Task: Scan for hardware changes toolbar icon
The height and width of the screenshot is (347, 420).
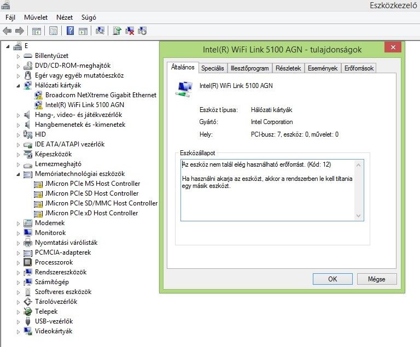Action: coord(100,31)
